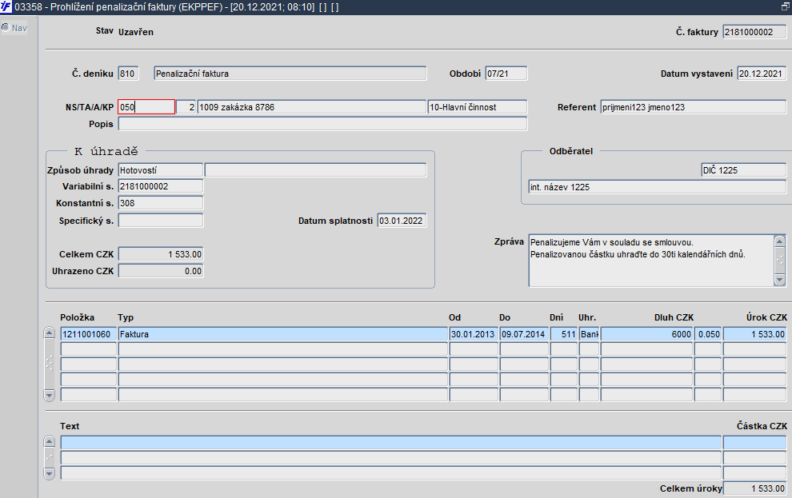The image size is (792, 498).
Task: Click the items table up arrow
Action: click(49, 333)
